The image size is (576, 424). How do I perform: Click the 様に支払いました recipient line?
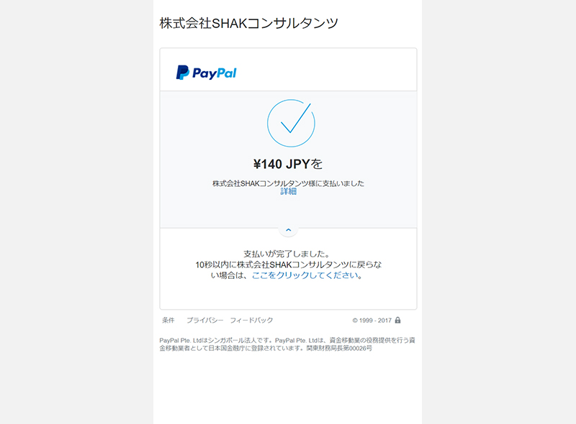point(288,183)
